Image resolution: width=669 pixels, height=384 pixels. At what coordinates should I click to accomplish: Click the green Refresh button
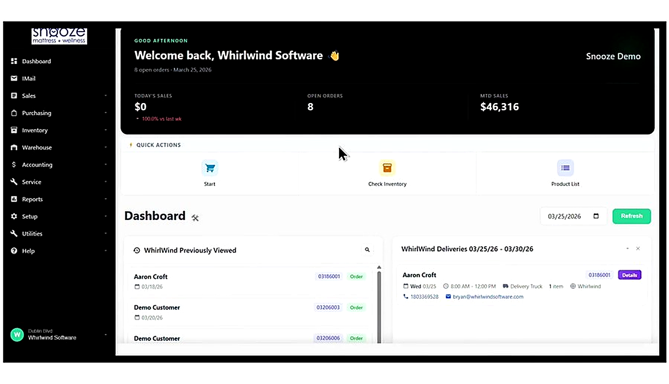632,216
